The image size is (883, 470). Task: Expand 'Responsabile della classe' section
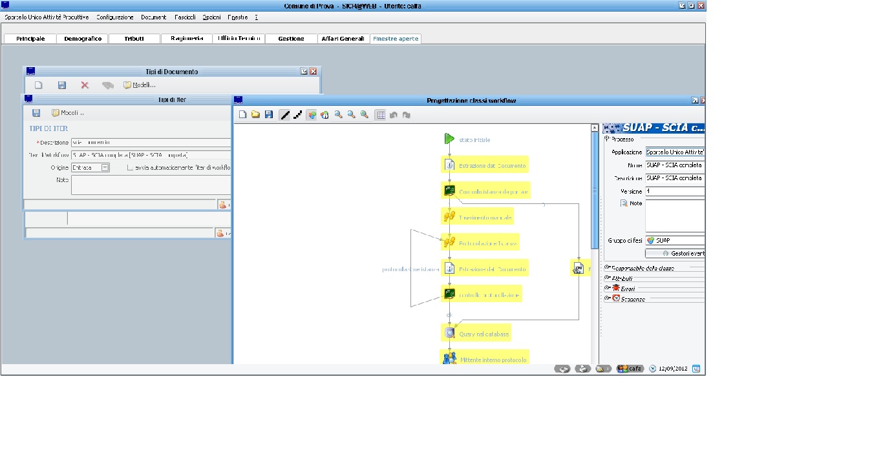pyautogui.click(x=607, y=267)
